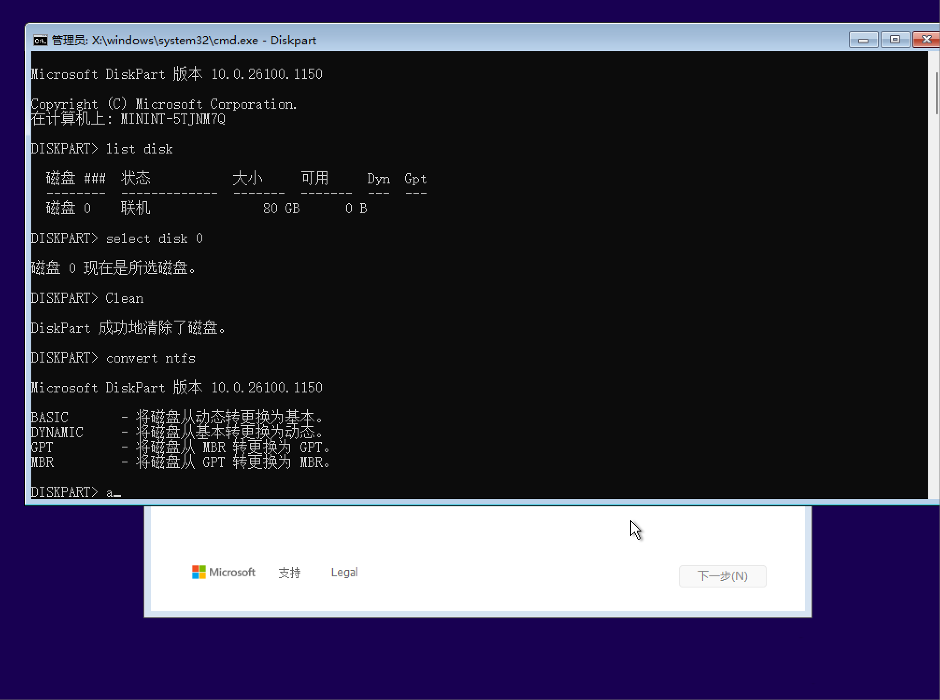Click the cmd.exe icon in title bar

point(41,41)
